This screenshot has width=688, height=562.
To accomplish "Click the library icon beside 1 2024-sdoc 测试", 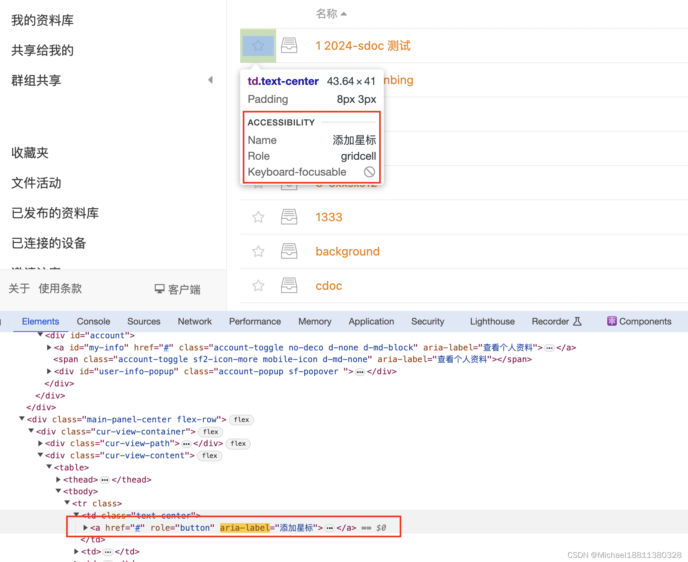I will pyautogui.click(x=289, y=45).
